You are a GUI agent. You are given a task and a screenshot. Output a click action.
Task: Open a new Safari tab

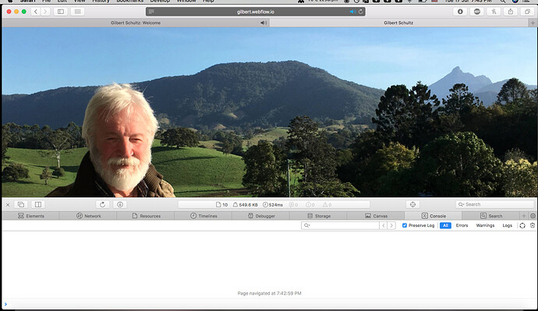533,23
